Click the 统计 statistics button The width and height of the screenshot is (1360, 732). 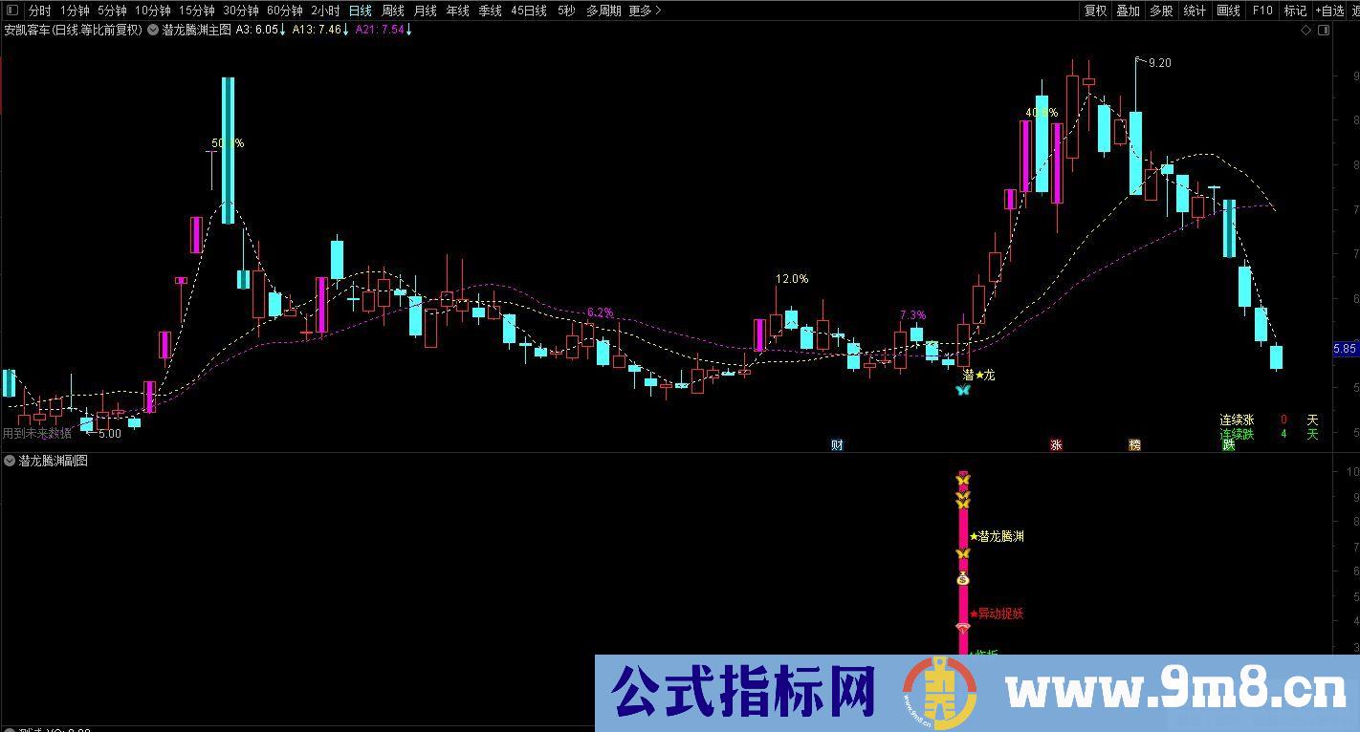[1195, 11]
